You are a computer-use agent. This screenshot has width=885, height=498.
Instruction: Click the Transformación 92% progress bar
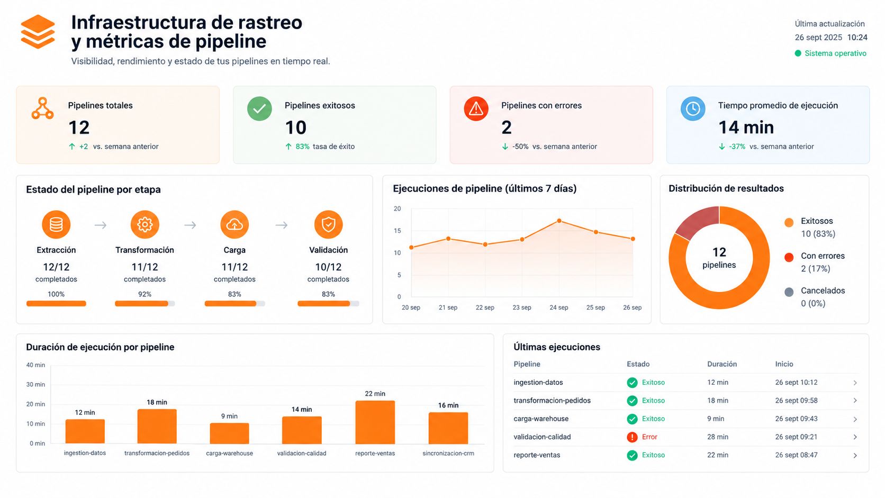click(x=145, y=304)
